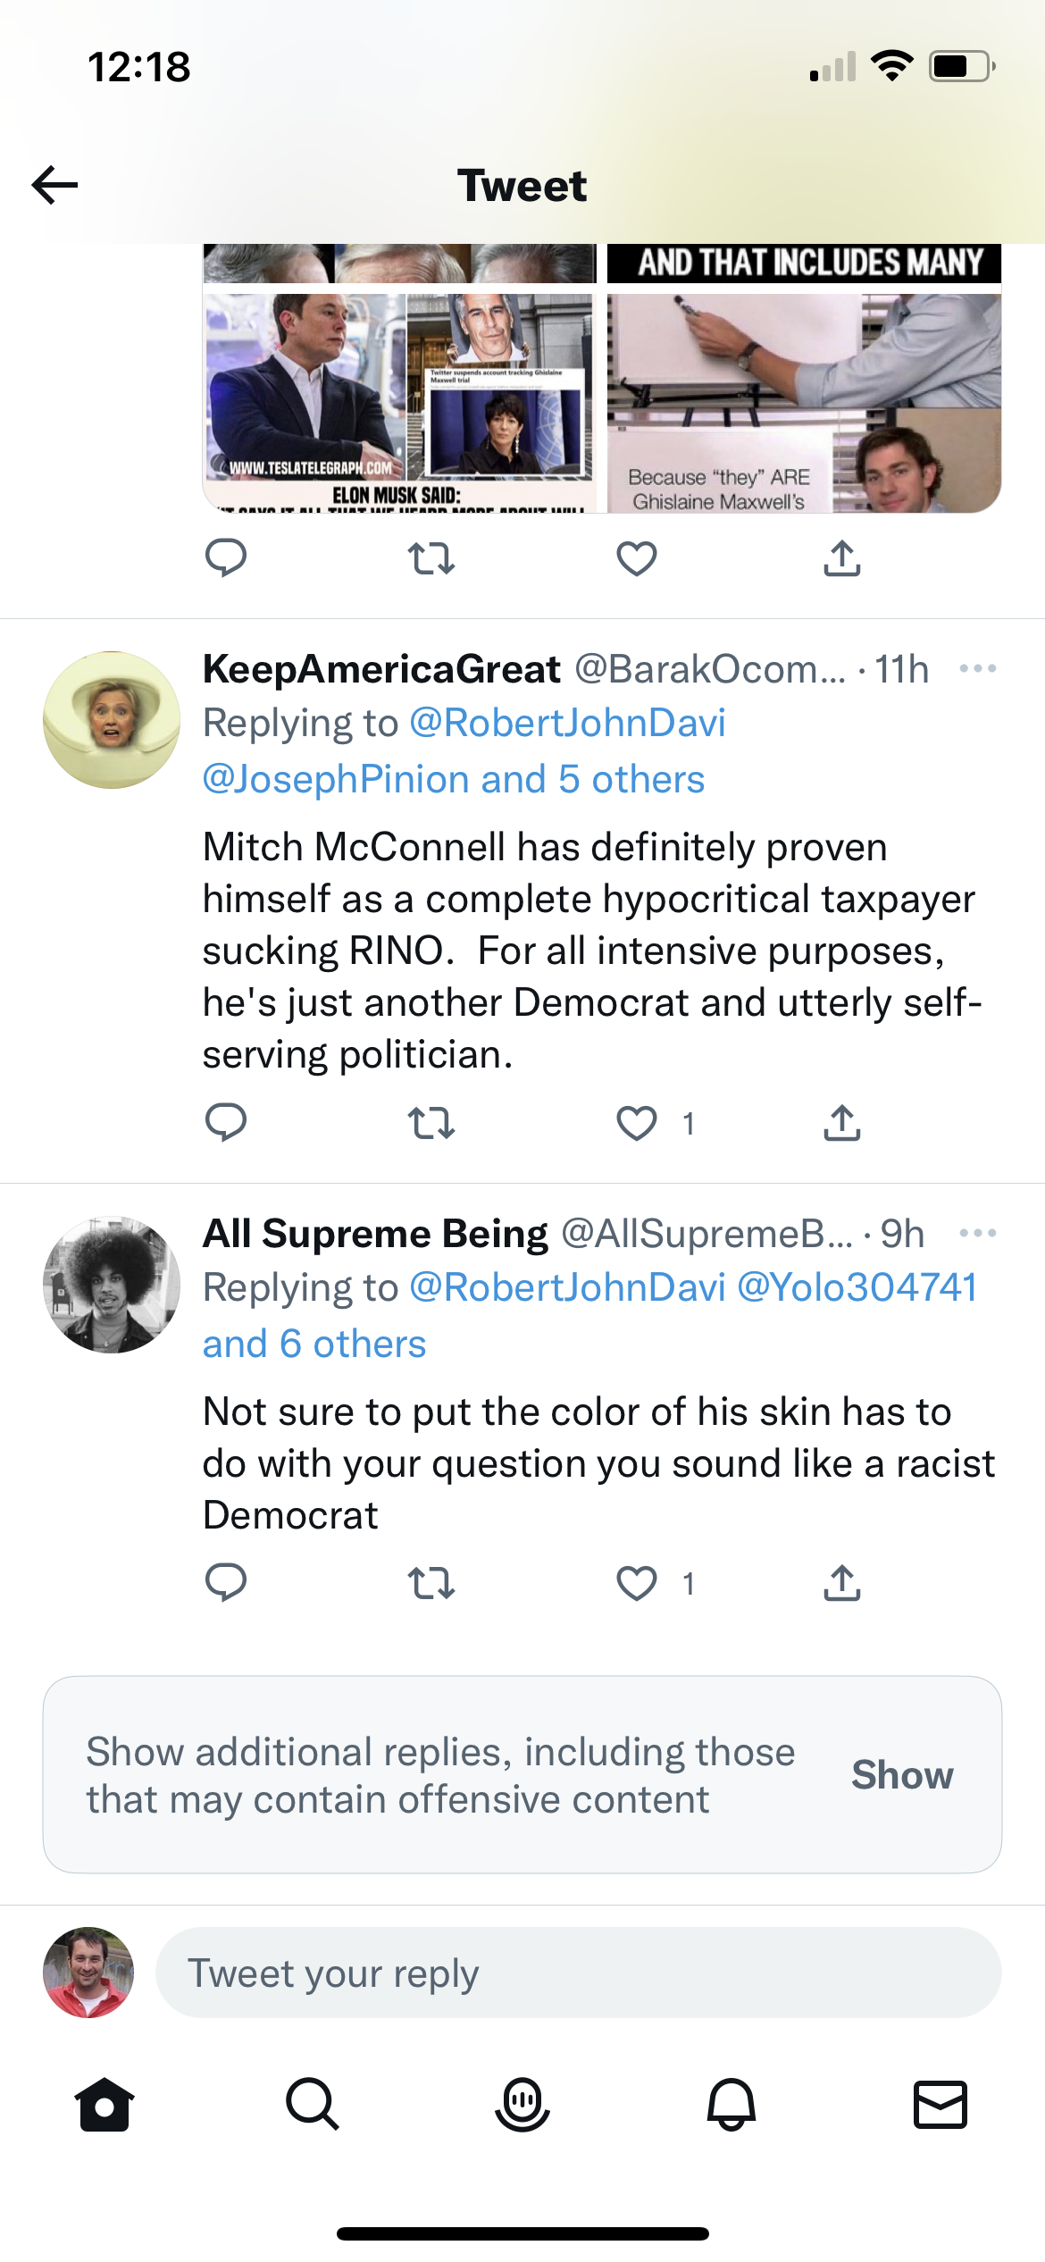Reply to KeepAmericaGreat's tweet via comment icon
1045x2262 pixels.
(x=225, y=1123)
